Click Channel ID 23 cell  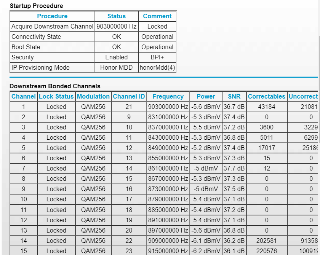129,251
